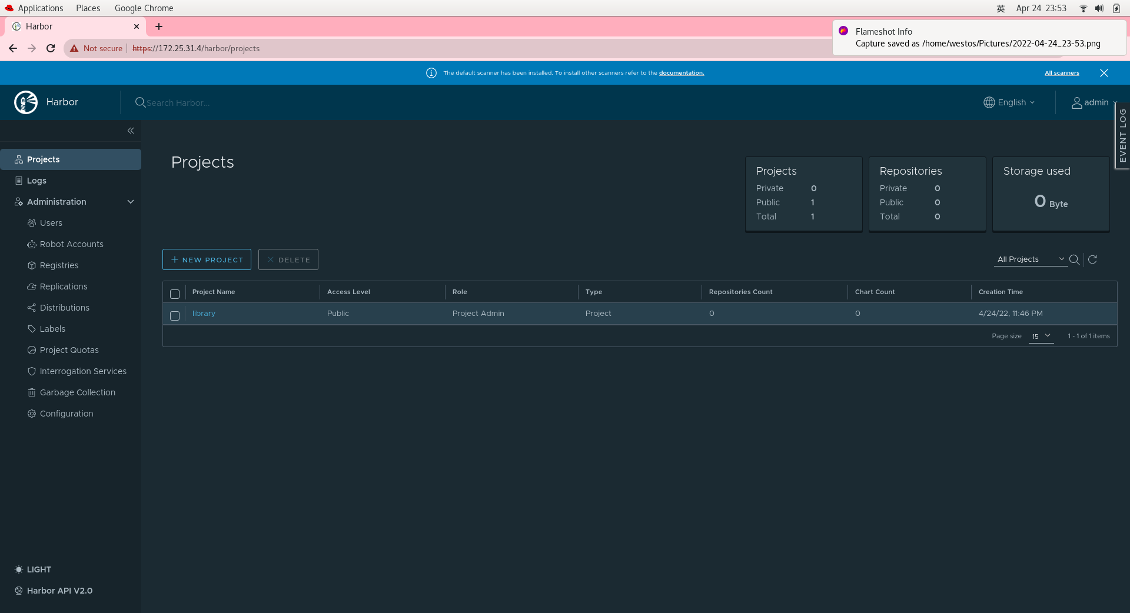The height and width of the screenshot is (613, 1130).
Task: Open the EVENT LOG side panel
Action: point(1123,135)
